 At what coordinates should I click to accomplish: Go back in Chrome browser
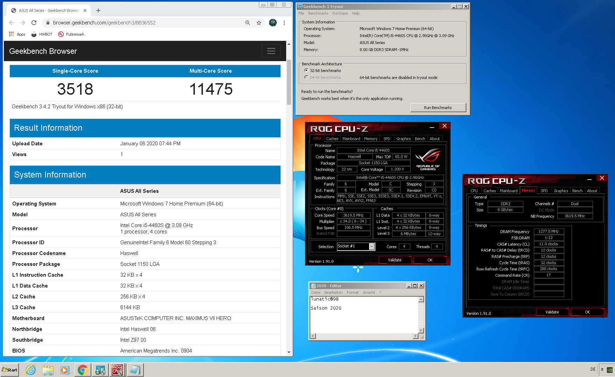point(12,23)
